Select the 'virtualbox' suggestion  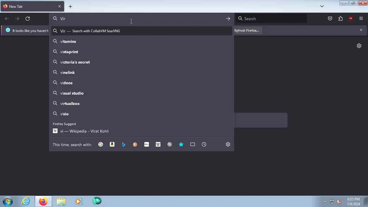coord(142,103)
